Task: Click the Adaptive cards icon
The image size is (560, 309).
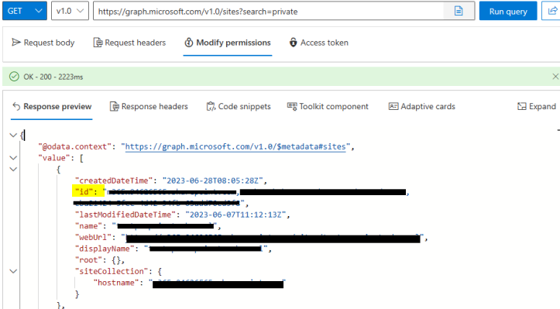Action: click(393, 106)
